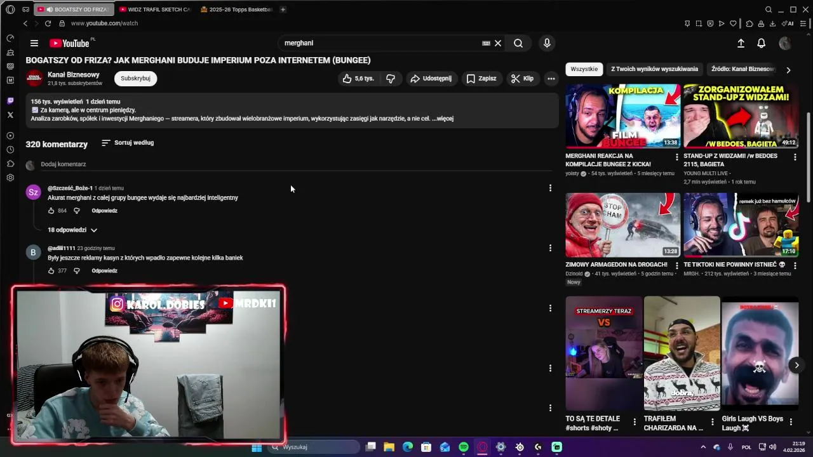Screen dimensions: 813x457
Task: Show hidden system tray icons chevron
Action: tap(703, 447)
